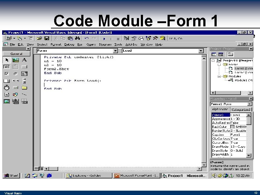
Task: Click the BackColor color swatch
Action: 232,127
